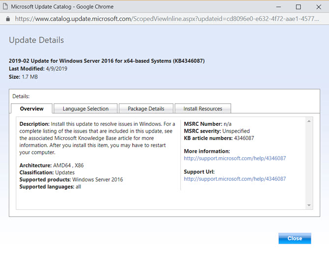Click the window title bar text
The width and height of the screenshot is (329, 259).
point(62,7)
